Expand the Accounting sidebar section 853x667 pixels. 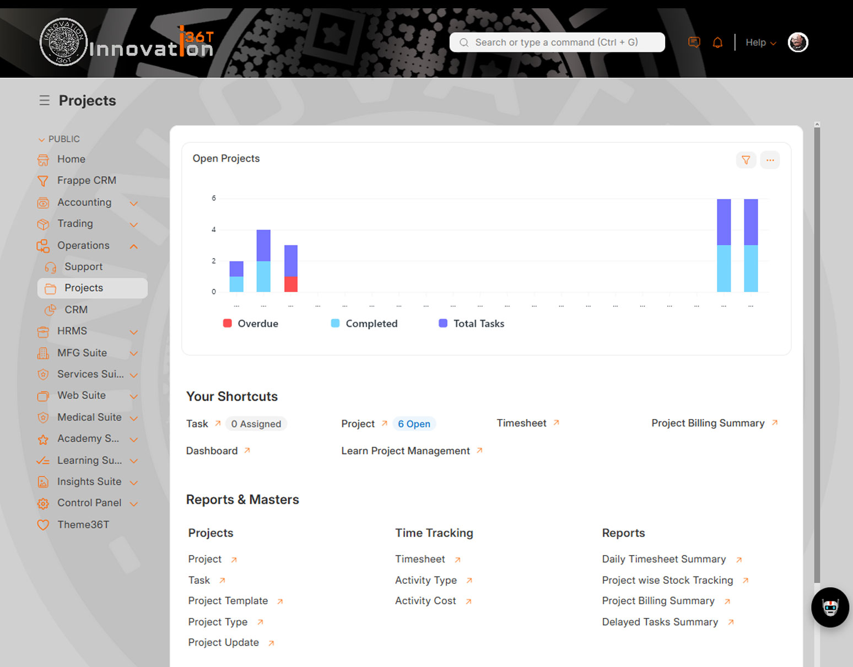[133, 203]
